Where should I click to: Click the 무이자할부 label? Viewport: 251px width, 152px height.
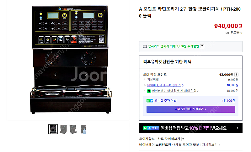coord(147,139)
